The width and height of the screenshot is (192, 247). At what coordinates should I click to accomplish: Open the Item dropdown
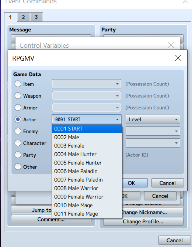click(87, 84)
